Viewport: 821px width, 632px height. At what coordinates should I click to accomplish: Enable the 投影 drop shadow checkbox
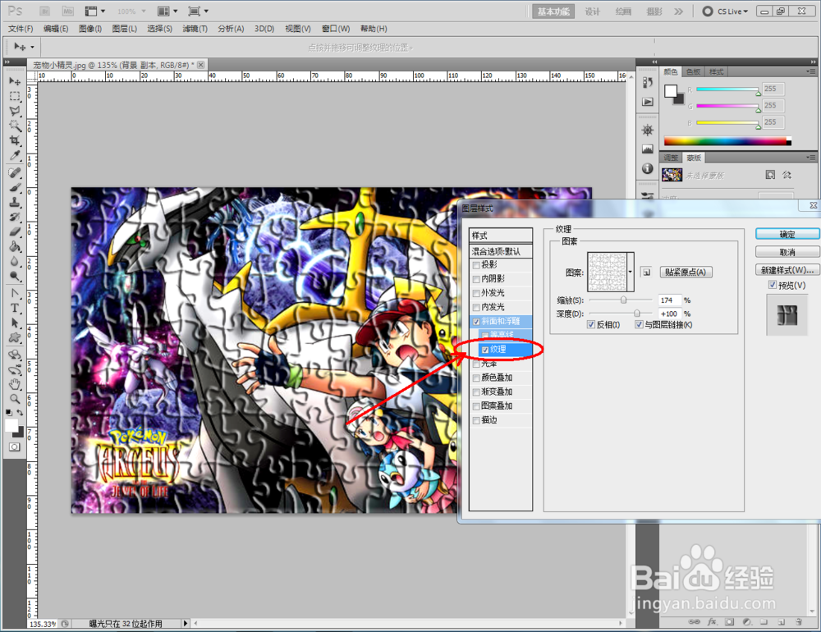[x=476, y=265]
